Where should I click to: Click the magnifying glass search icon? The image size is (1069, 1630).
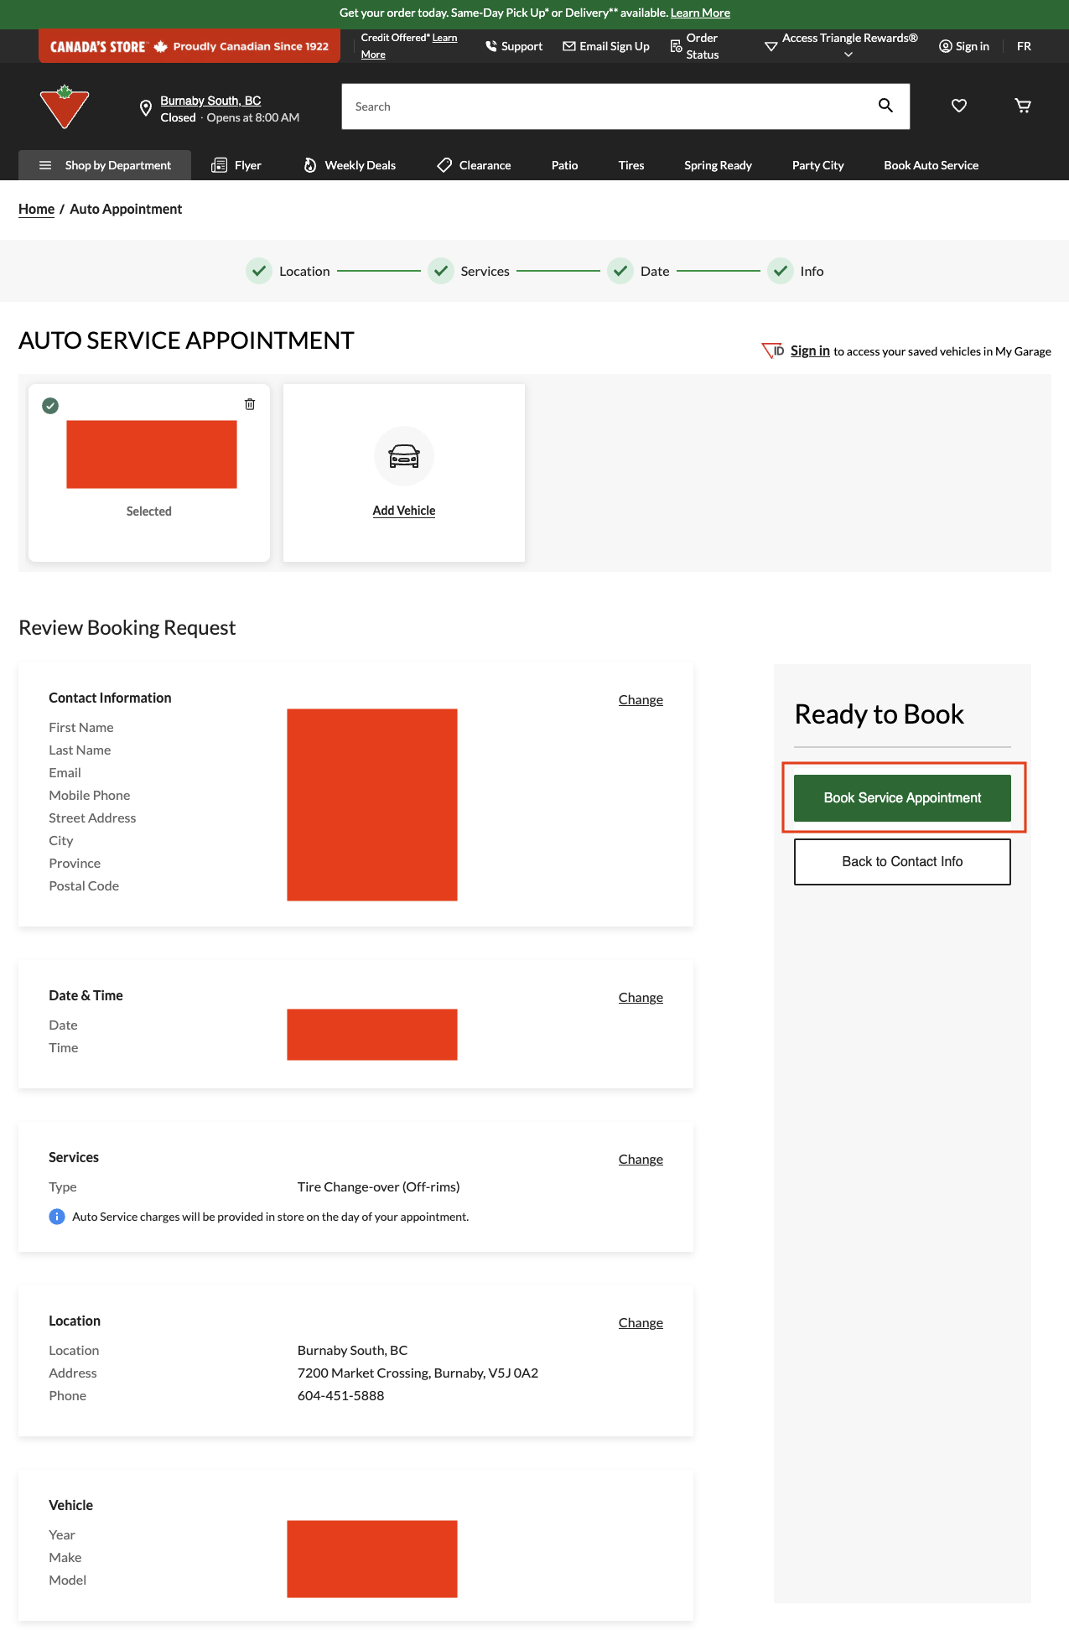tap(885, 106)
